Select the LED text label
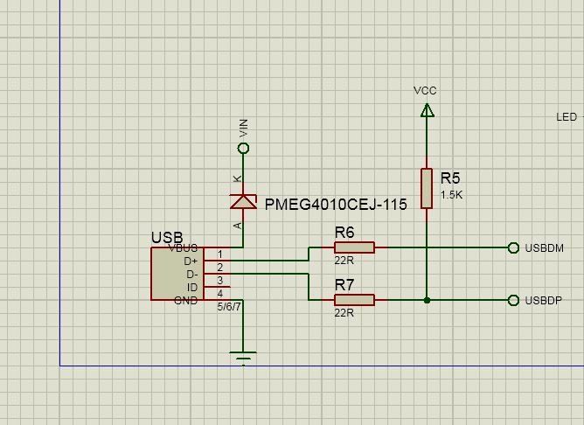584x425 pixels. click(x=567, y=117)
